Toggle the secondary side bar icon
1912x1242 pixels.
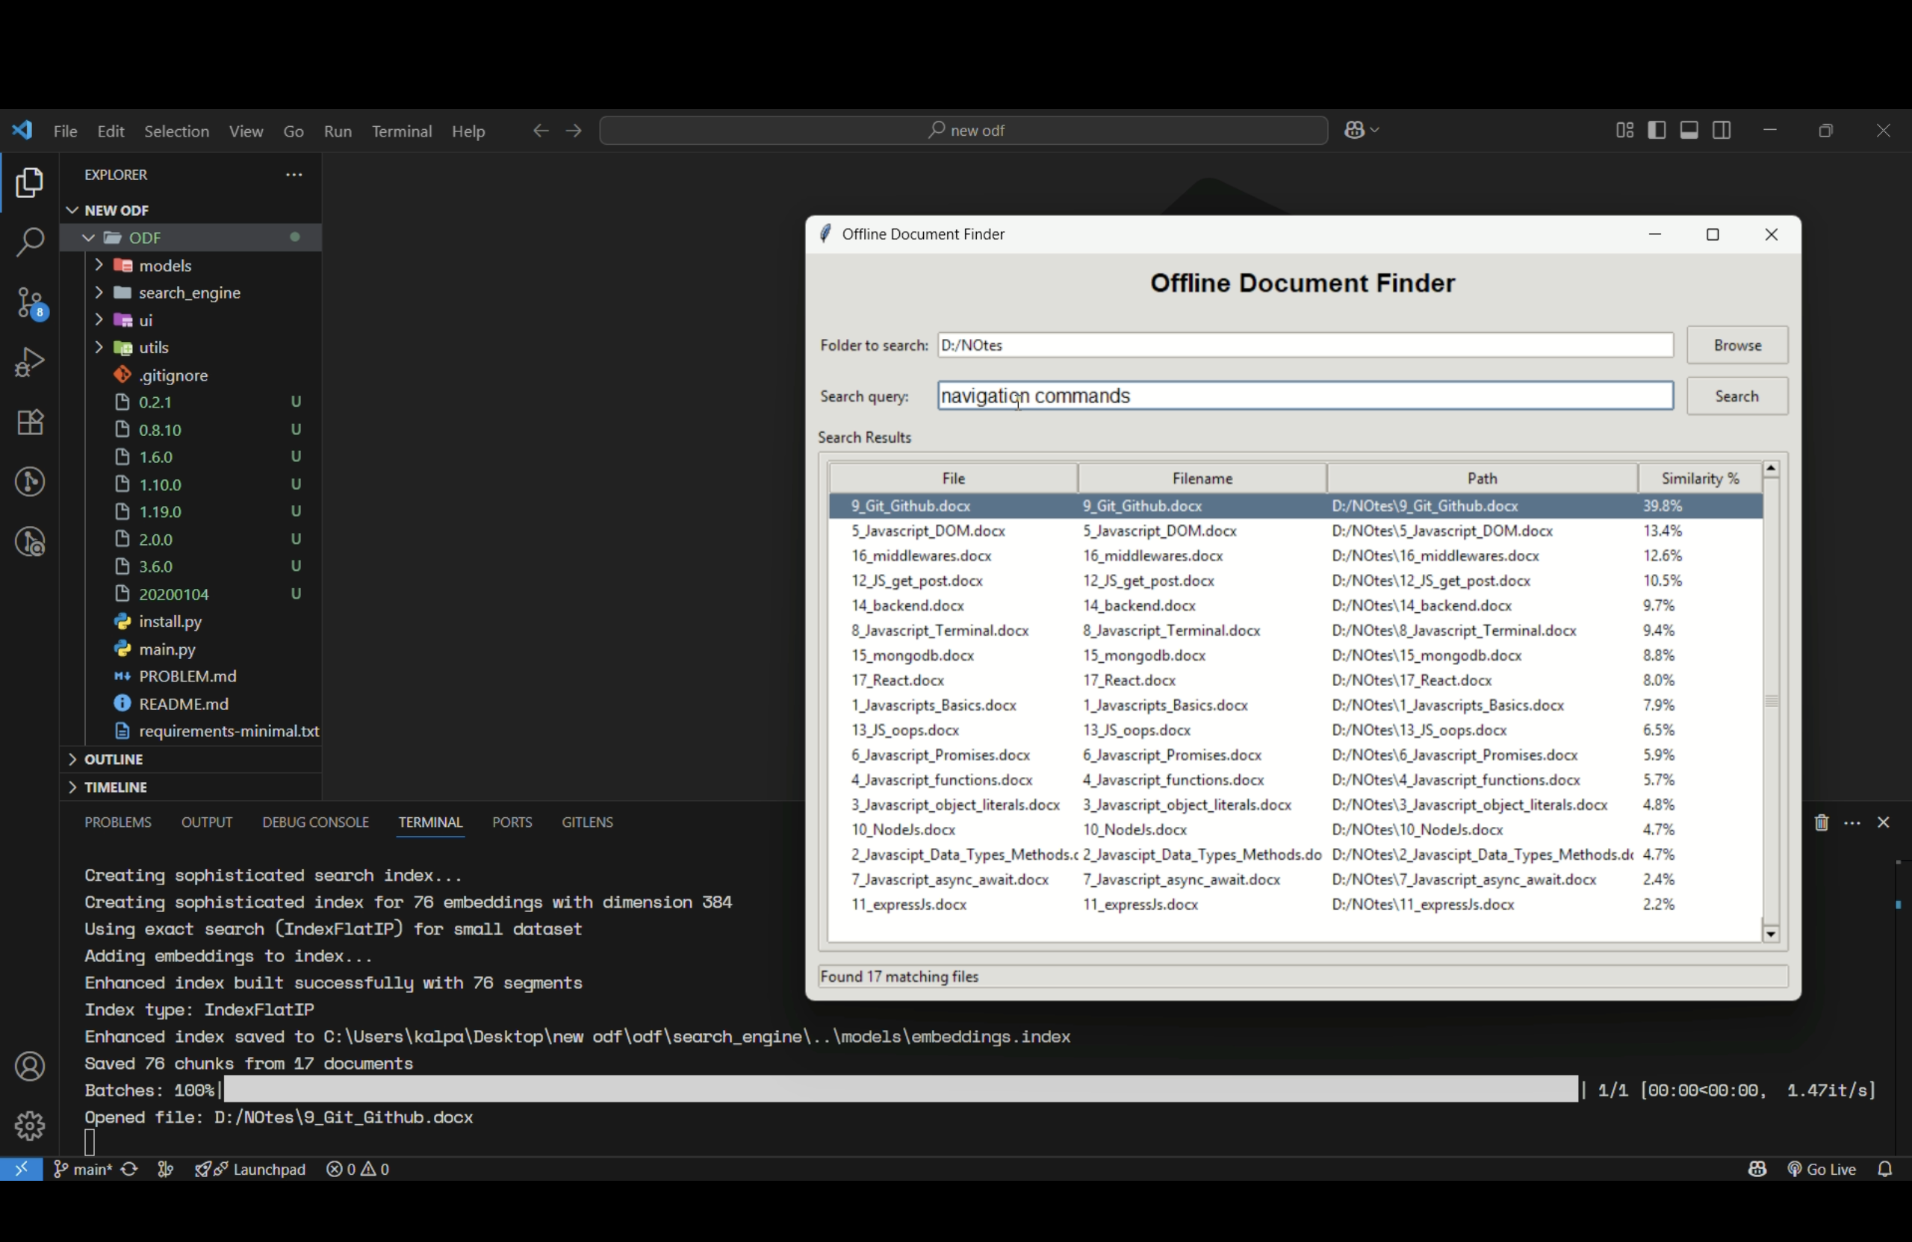pos(1722,130)
